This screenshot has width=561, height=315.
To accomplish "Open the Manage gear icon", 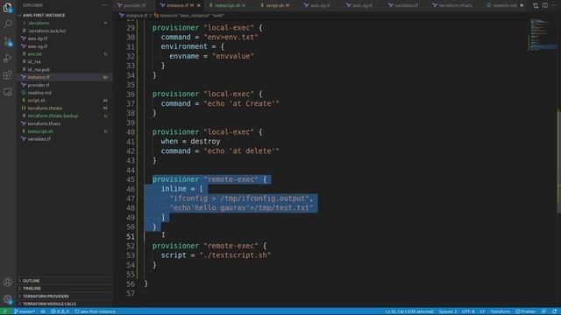I will click(8, 299).
